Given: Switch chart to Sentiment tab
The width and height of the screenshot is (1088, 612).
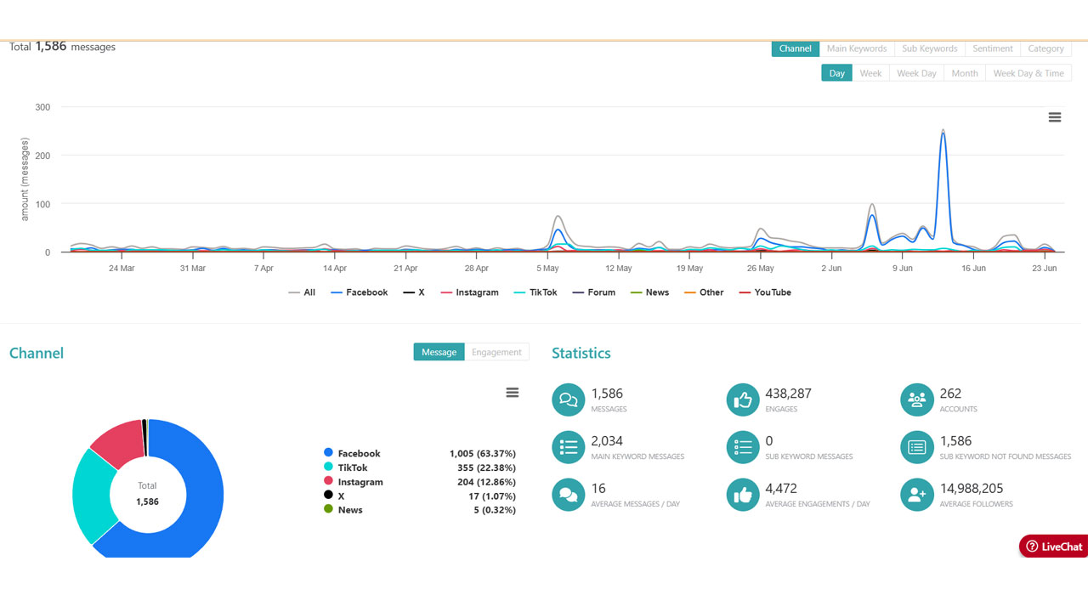Looking at the screenshot, I should pos(992,48).
